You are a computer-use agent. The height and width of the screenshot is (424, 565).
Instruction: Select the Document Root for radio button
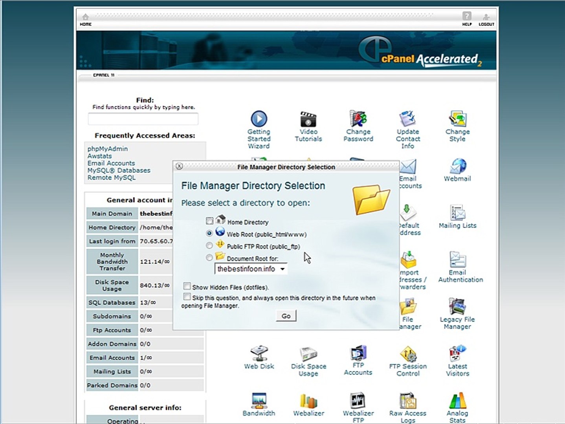(209, 258)
